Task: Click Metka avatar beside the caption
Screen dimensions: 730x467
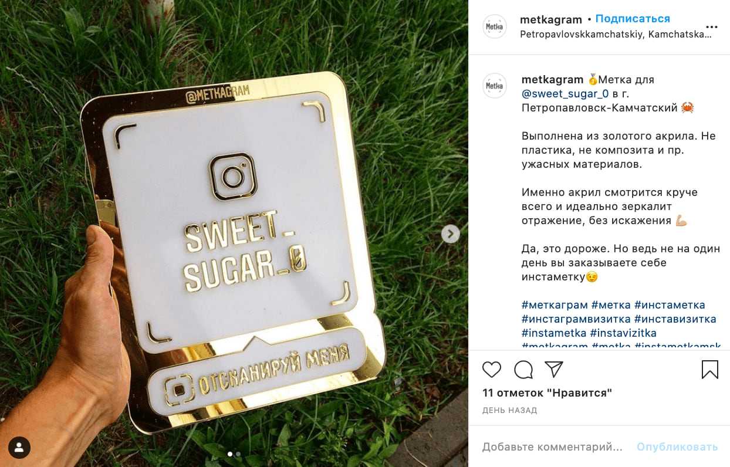Action: tap(495, 86)
